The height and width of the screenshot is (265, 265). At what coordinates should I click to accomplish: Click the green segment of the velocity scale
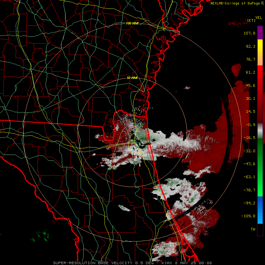pyautogui.click(x=260, y=167)
